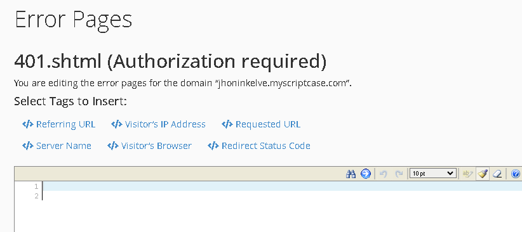Place cursor on editor line 1

tap(283, 186)
